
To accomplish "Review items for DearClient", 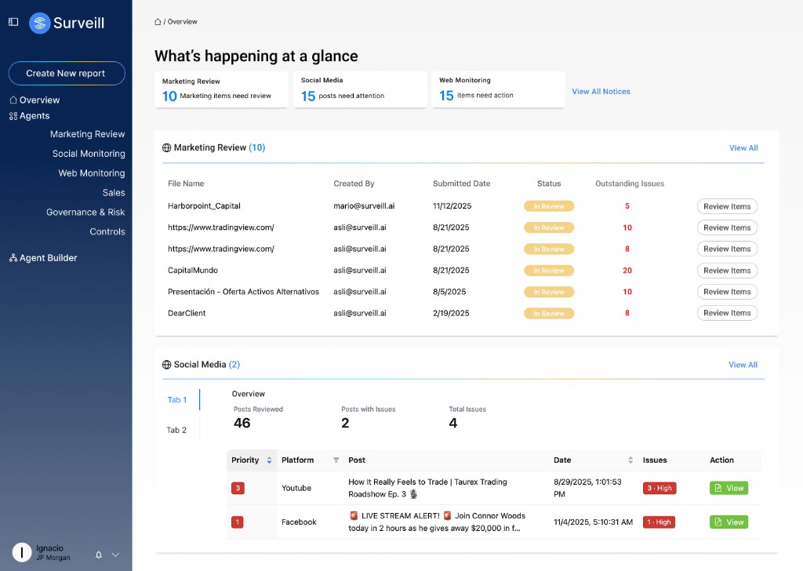I will pyautogui.click(x=727, y=313).
